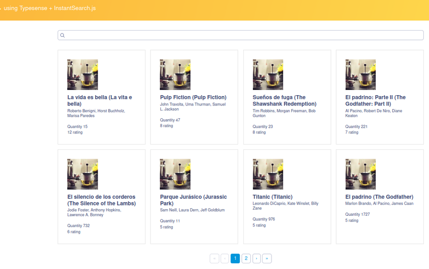Go to page 2 of results
The height and width of the screenshot is (269, 429).
click(x=246, y=258)
